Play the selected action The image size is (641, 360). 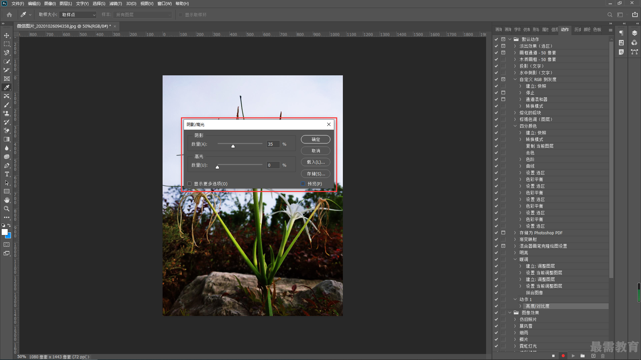tap(573, 356)
